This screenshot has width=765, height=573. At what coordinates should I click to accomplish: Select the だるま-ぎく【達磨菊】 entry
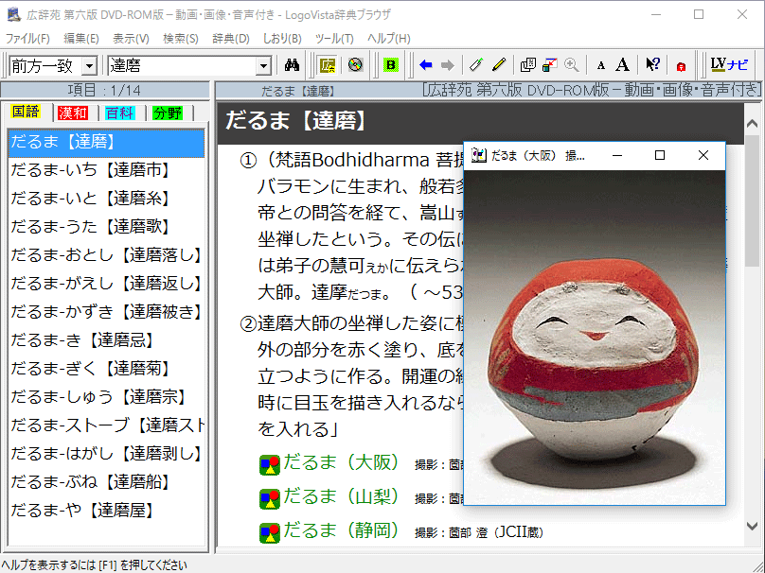106,369
